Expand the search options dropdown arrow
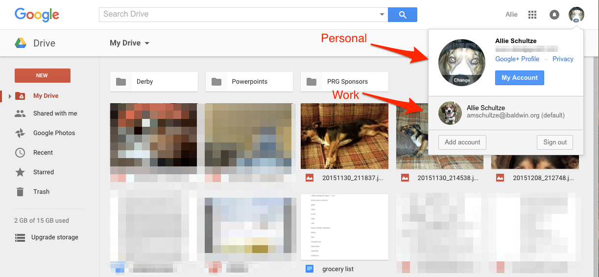This screenshot has width=599, height=277. tap(382, 15)
